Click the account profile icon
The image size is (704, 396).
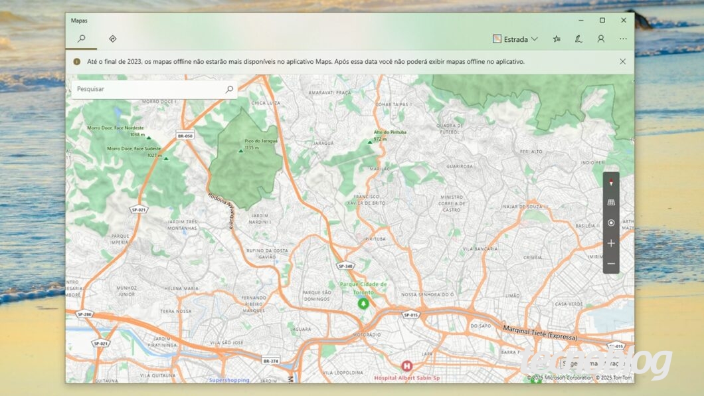(x=601, y=39)
